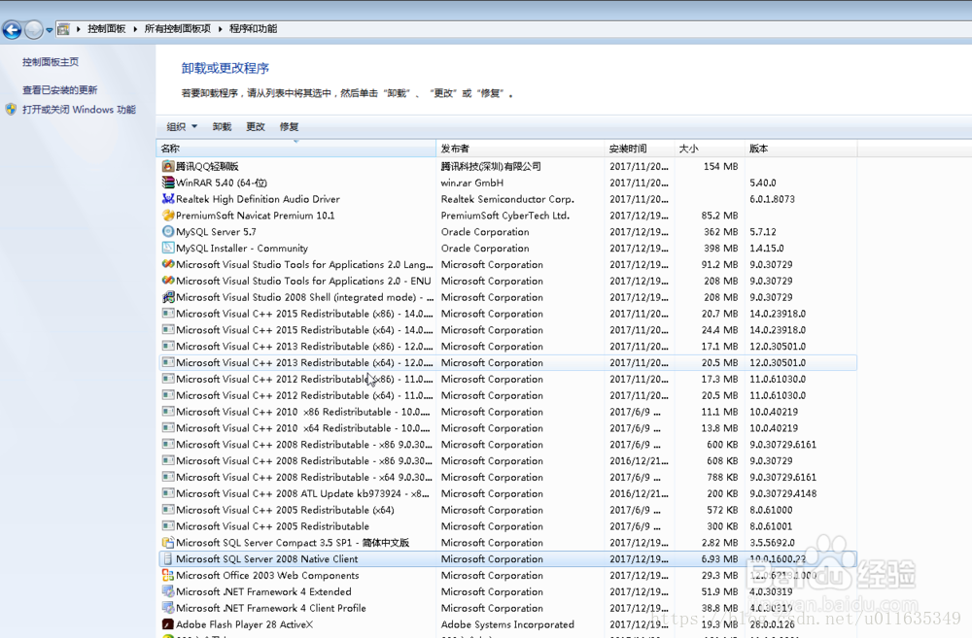Select Visual C++ 2012 Redistributable (x64) row name
This screenshot has height=638, width=972.
304,395
